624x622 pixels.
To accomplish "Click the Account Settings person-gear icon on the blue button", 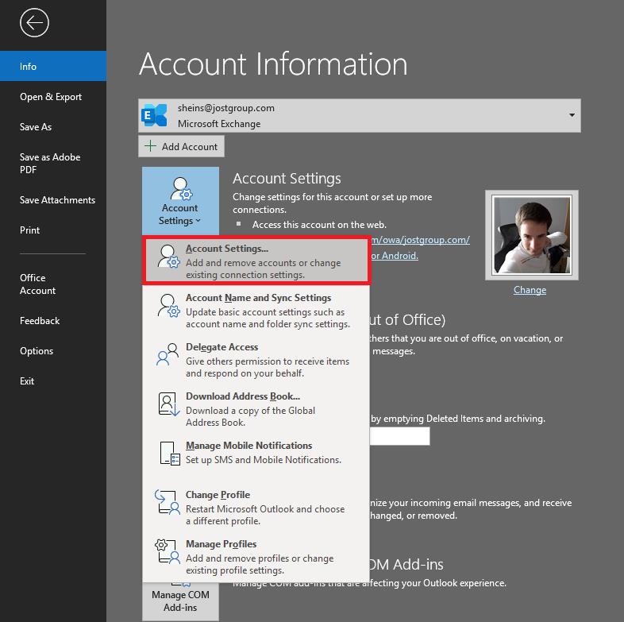I will (181, 189).
